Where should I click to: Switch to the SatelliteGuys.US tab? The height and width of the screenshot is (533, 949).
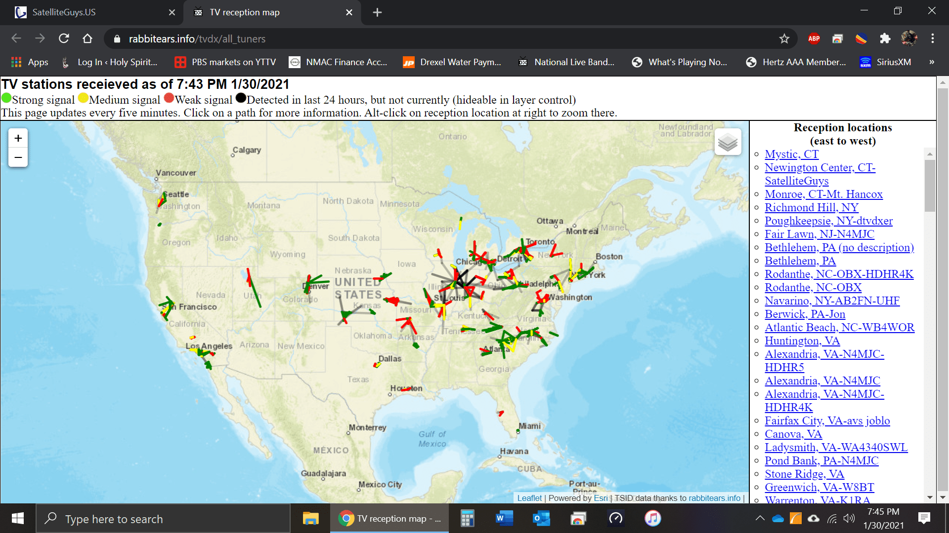[91, 12]
